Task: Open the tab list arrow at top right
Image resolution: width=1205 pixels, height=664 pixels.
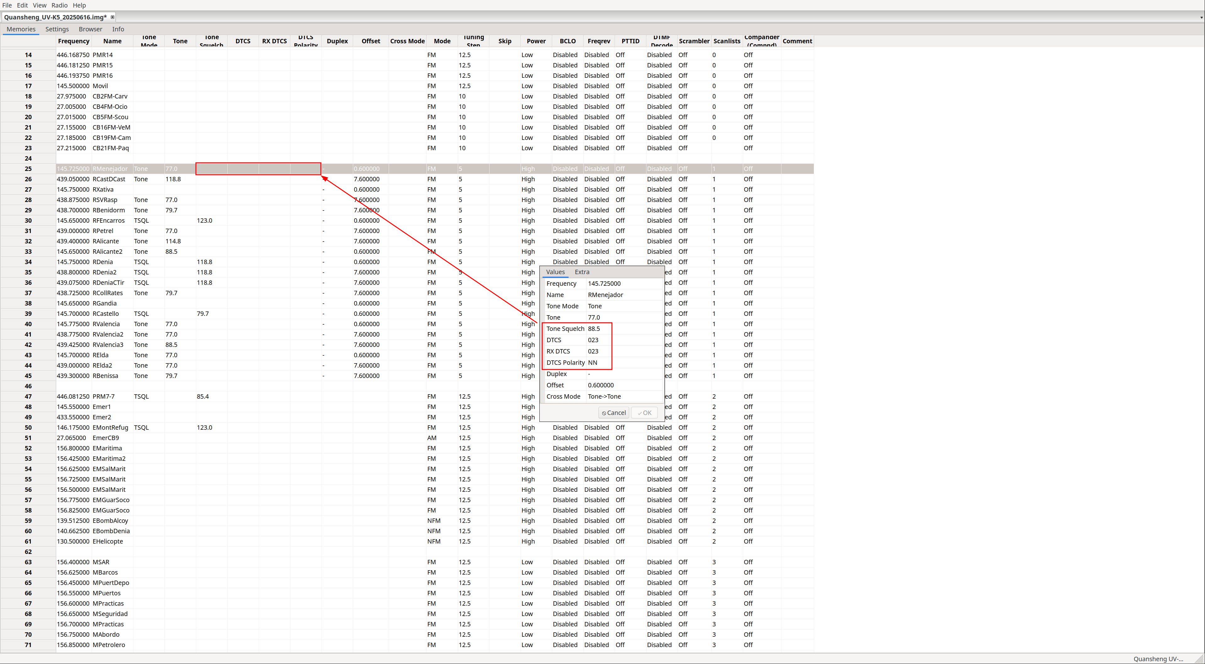Action: point(1201,17)
